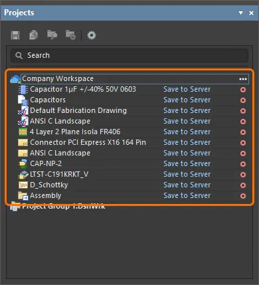Click the folder with gear toolbar icon
Image resolution: width=259 pixels, height=285 pixels.
[70, 35]
